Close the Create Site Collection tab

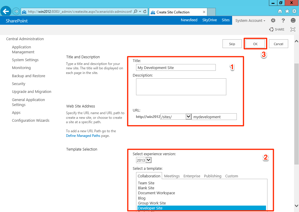click(204, 12)
